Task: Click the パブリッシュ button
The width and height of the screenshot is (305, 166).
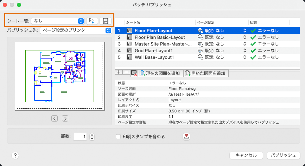Action: 284,155
